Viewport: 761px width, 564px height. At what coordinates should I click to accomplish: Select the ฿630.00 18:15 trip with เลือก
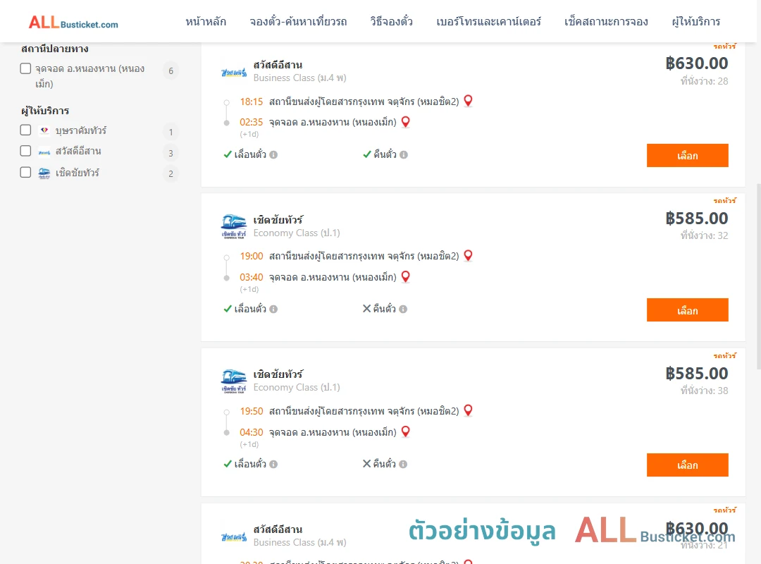coord(687,155)
